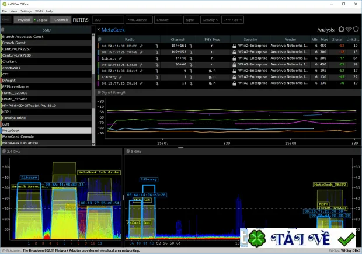Click MetaGeek TEST2 label in 5 GHz chart

click(x=330, y=185)
